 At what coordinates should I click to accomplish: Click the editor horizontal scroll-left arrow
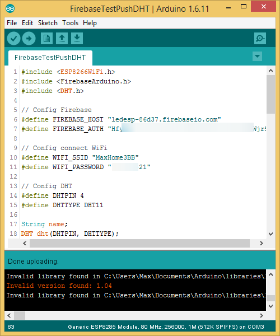25,243
